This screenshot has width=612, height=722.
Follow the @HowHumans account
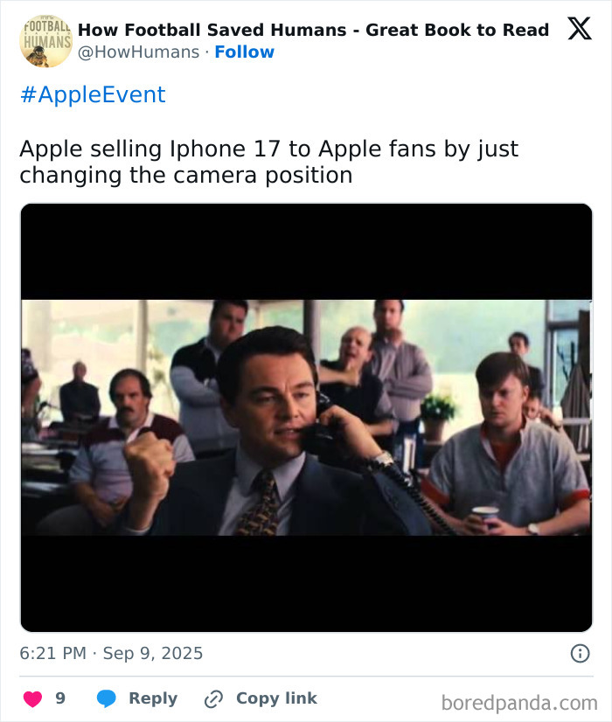tap(245, 52)
